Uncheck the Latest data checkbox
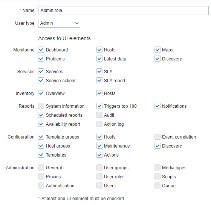The image size is (211, 205). pos(99,59)
